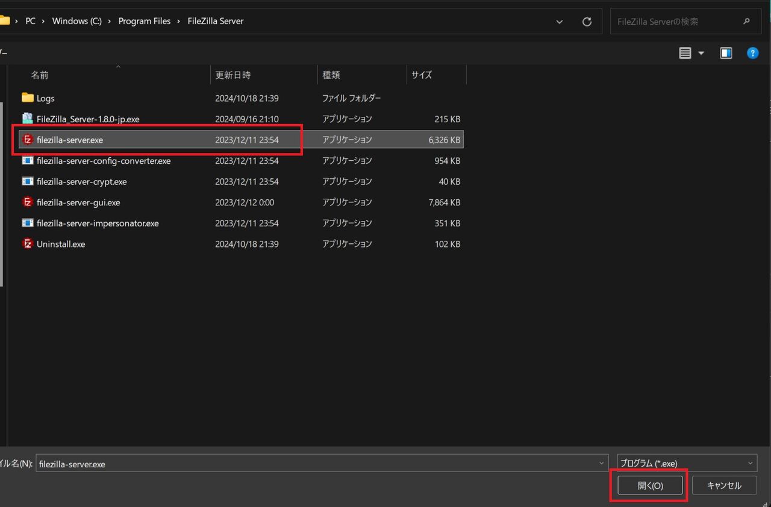Navigate to Windows (C:) in the breadcrumb
Viewport: 771px width, 507px height.
point(76,21)
